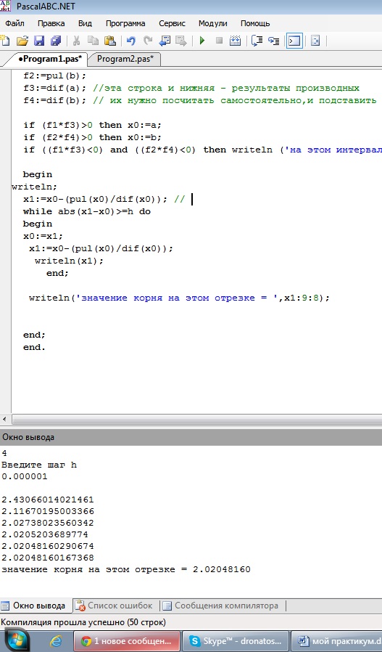The width and height of the screenshot is (382, 652).
Task: Cut selection using the scissors icon
Action: 76,41
